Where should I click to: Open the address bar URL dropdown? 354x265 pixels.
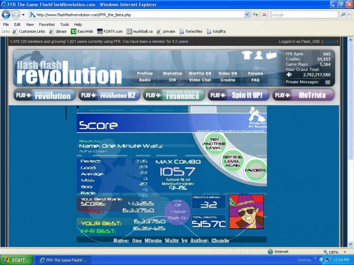[247, 15]
